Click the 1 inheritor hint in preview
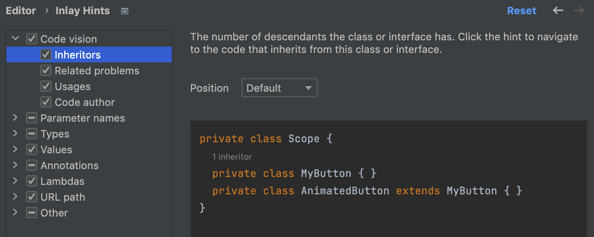 point(232,157)
